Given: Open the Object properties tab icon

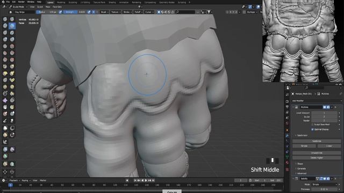Looking at the screenshot, I should pyautogui.click(x=287, y=130).
